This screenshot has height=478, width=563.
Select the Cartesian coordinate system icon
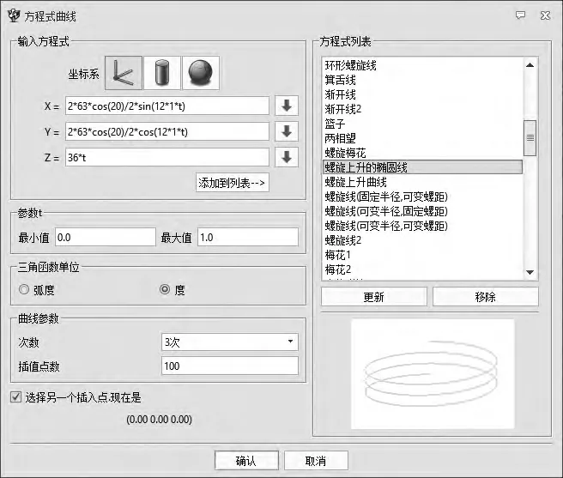pos(123,74)
